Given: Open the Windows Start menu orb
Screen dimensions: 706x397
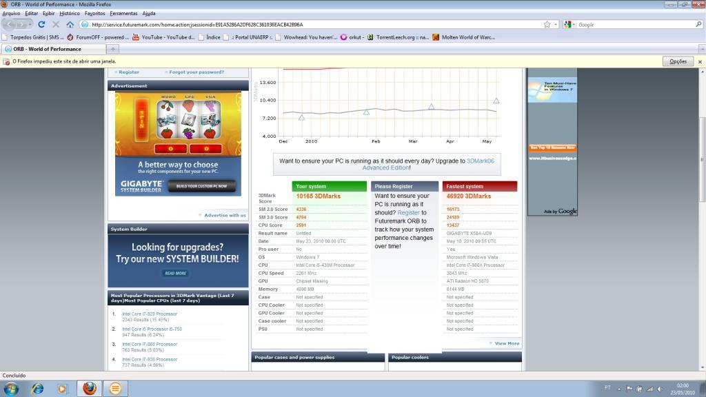Looking at the screenshot, I should coord(11,389).
